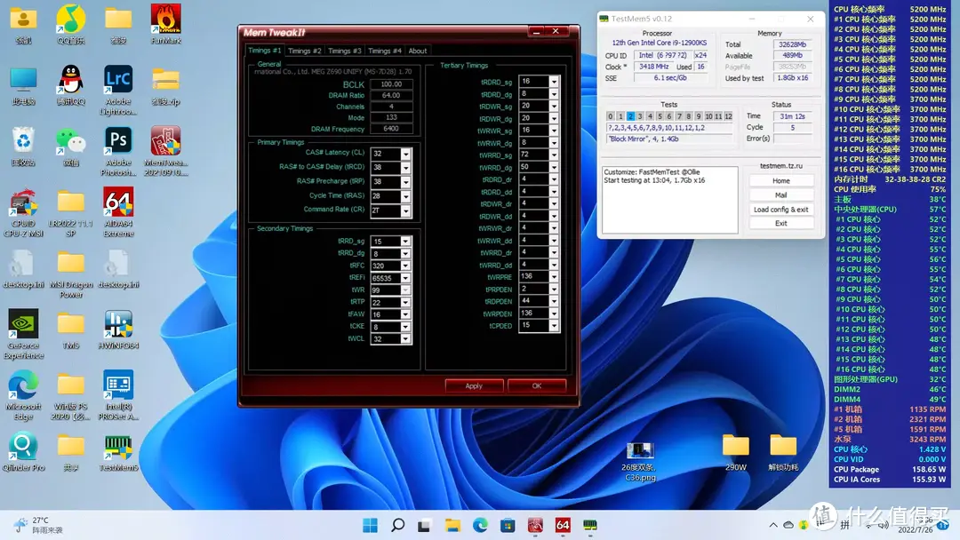Open taskbar Search magnifier

397,525
